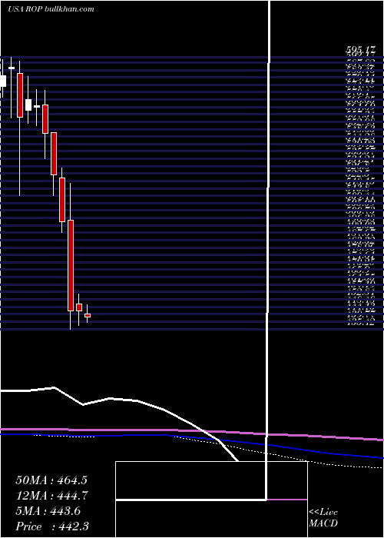Click the last small red candlestick

(88, 315)
